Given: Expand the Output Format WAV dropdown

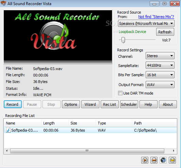Looking at the screenshot, I should (x=160, y=85).
